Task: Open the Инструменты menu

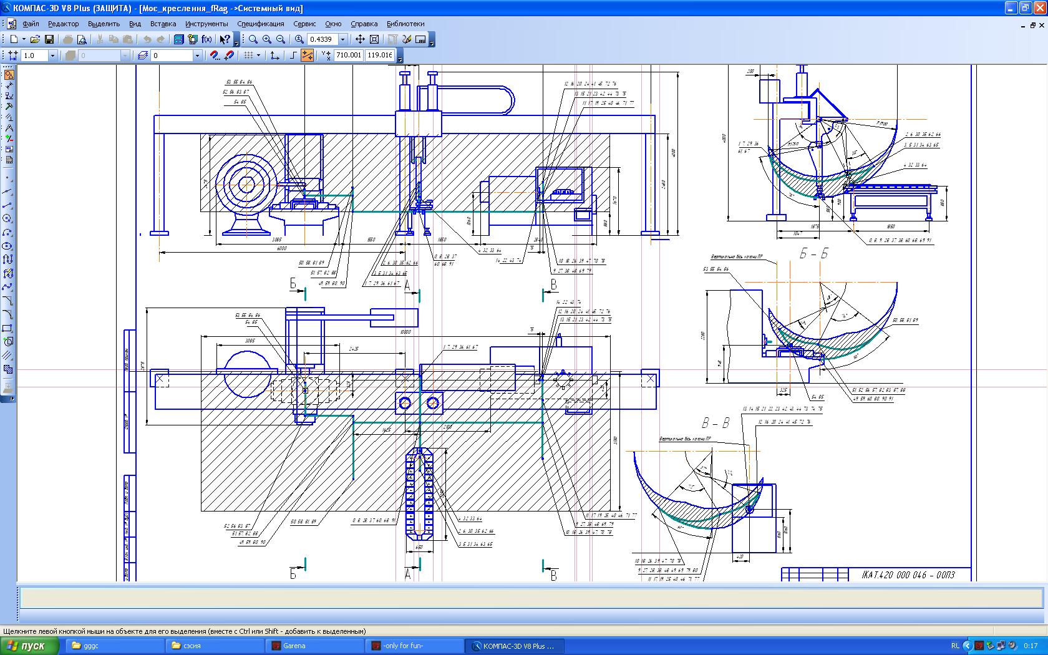Action: click(206, 24)
